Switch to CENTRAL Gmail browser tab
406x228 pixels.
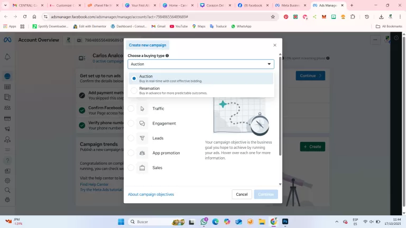click(27, 5)
